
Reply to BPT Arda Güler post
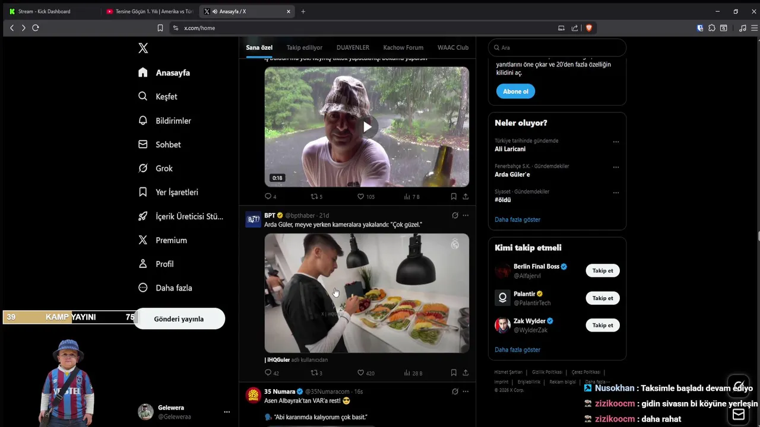pyautogui.click(x=271, y=373)
